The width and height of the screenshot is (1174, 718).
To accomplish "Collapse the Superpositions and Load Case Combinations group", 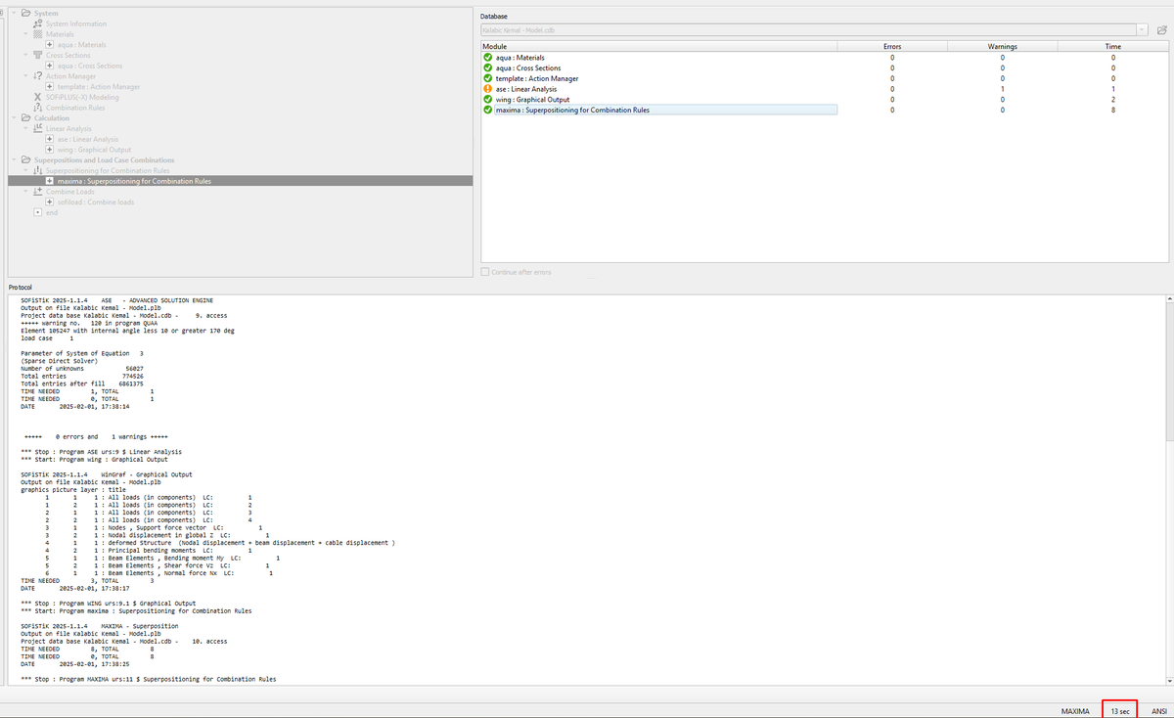I will pyautogui.click(x=14, y=159).
